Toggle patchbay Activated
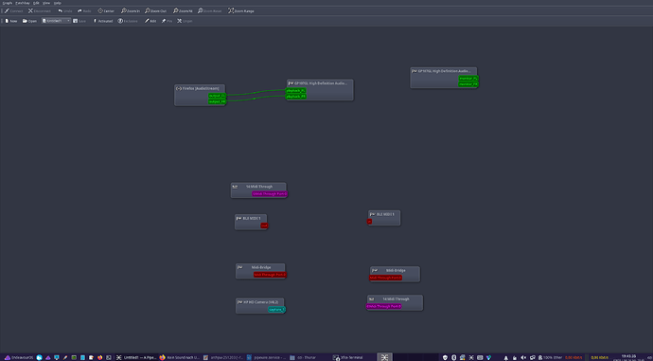The width and height of the screenshot is (653, 361). tap(103, 21)
